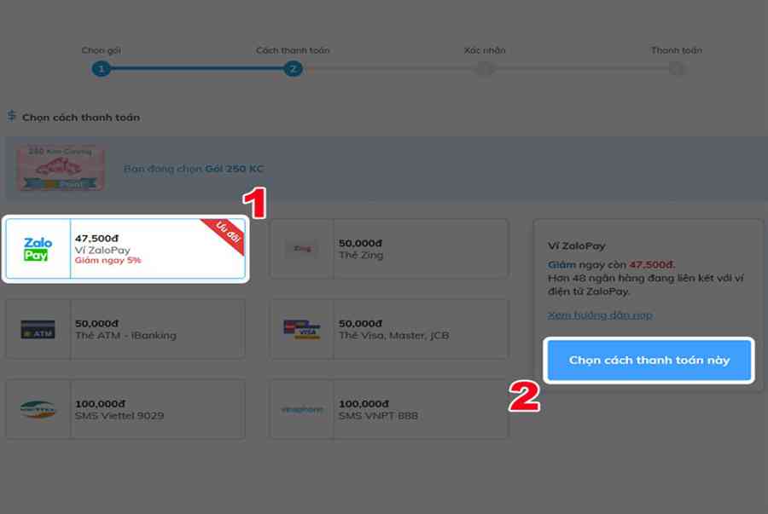
Task: Choose the Viettel logo
Action: tap(38, 409)
